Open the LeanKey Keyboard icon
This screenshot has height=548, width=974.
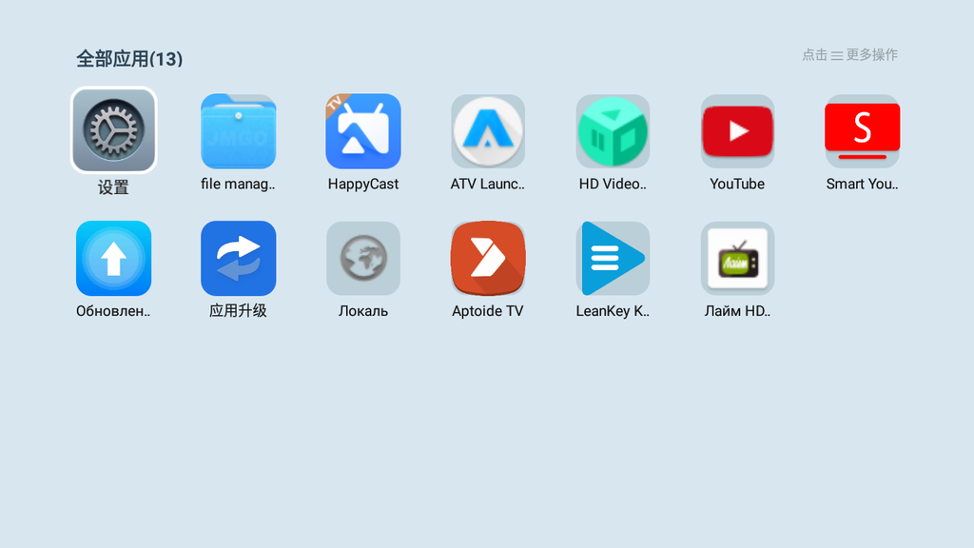pos(613,259)
